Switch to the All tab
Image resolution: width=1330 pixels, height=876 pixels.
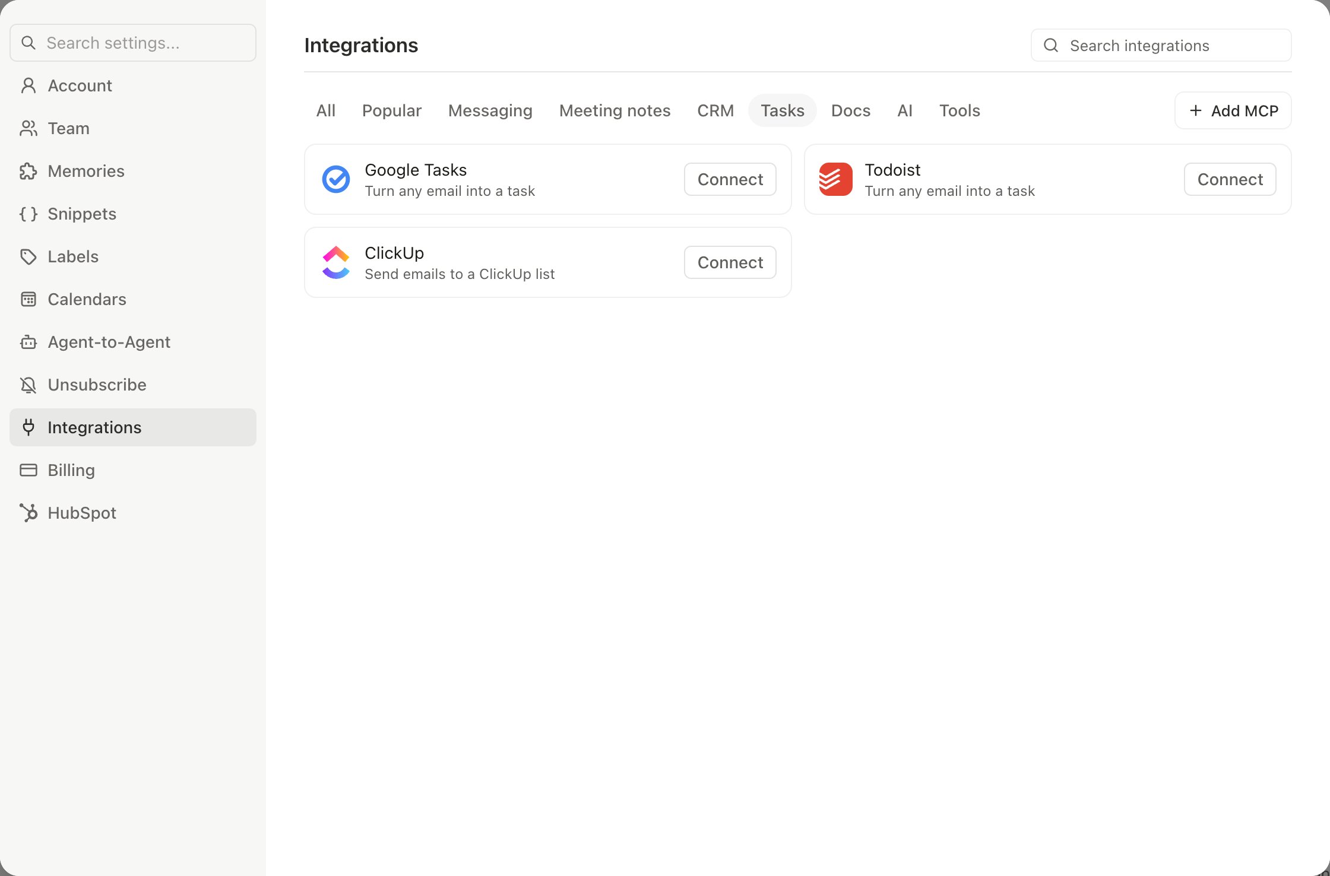[325, 110]
